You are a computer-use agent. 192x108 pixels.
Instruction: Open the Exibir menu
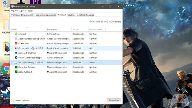(x=31, y=11)
